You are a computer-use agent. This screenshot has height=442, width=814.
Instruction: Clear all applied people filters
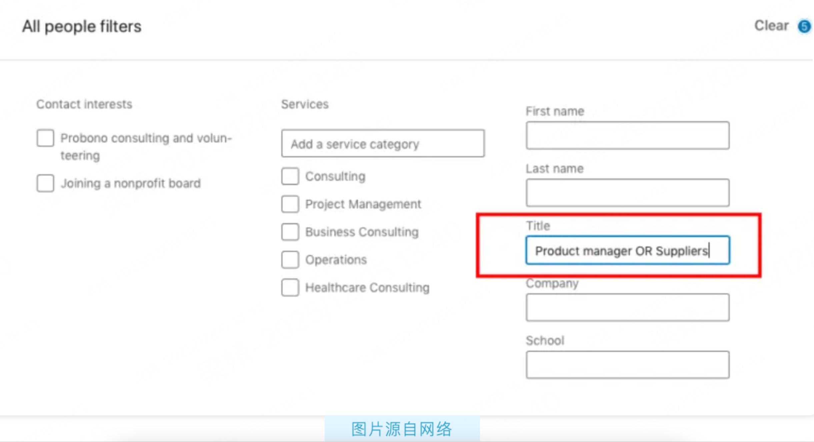point(771,26)
